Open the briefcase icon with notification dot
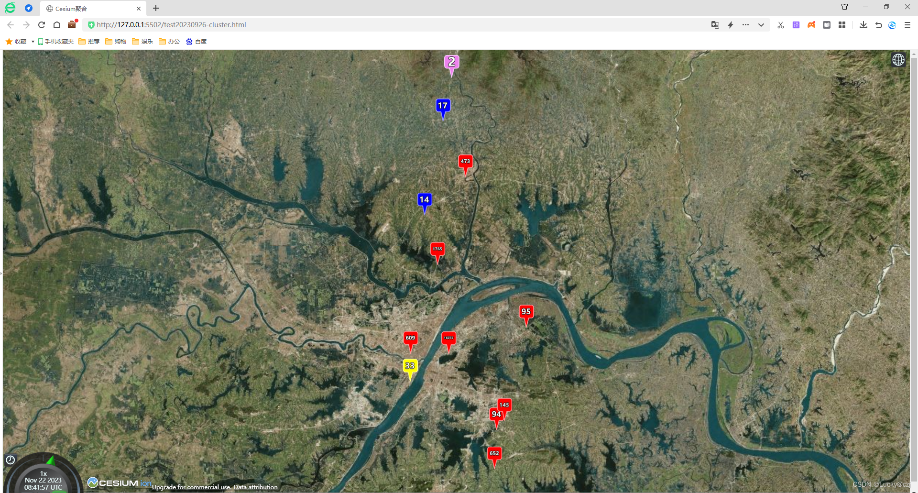918x493 pixels. coord(72,24)
